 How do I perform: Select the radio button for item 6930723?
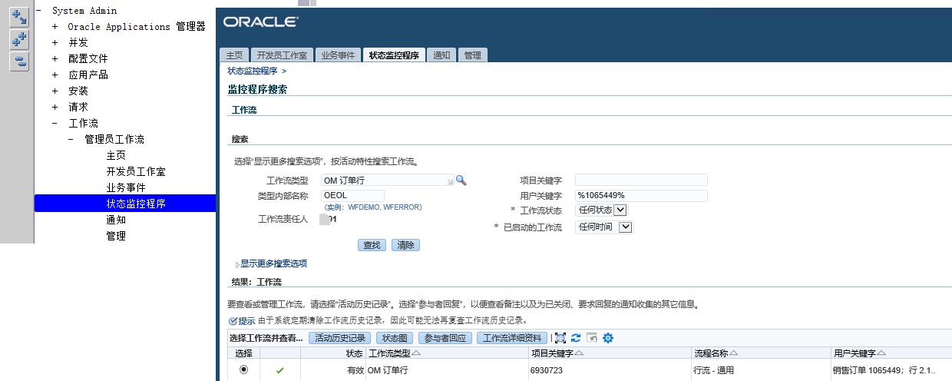[244, 369]
